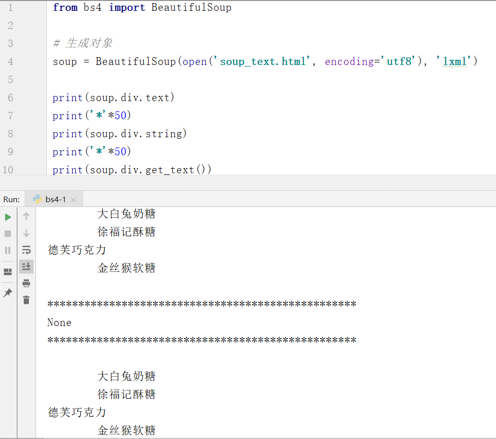Place cursor on print('*'*50) line 9
The height and width of the screenshot is (439, 496).
click(92, 152)
